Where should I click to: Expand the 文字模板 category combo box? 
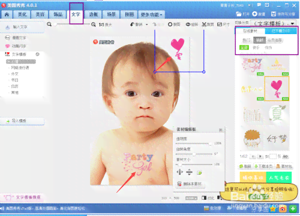[x=274, y=23]
